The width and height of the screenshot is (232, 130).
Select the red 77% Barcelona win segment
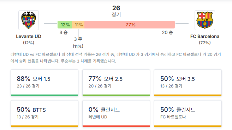[130, 25]
